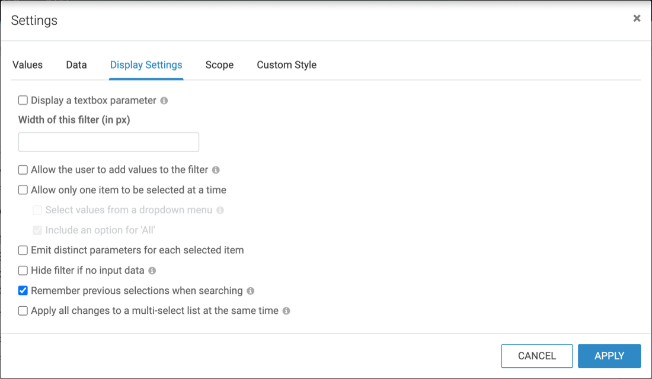Screen dimensions: 652x379
Task: Open the Data tab
Action: pyautogui.click(x=76, y=65)
